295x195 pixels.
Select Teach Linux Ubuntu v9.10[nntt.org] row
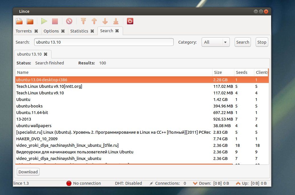pyautogui.click(x=142, y=86)
